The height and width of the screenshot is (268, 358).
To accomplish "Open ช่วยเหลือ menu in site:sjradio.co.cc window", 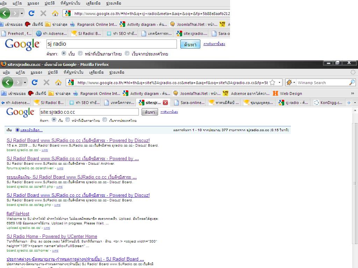I will click(117, 72).
